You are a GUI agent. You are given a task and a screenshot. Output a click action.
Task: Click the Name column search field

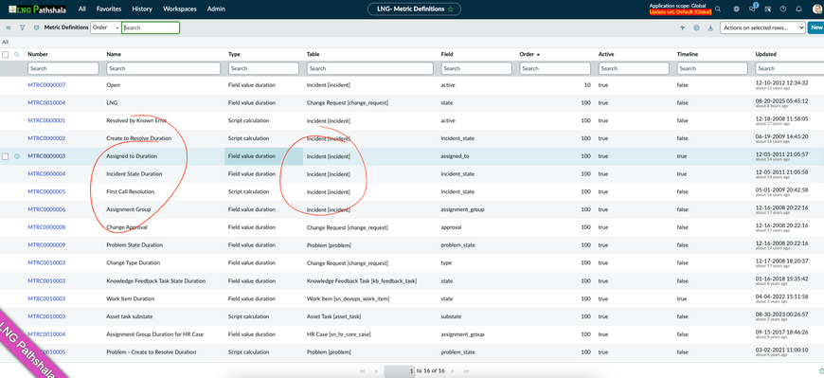point(164,68)
